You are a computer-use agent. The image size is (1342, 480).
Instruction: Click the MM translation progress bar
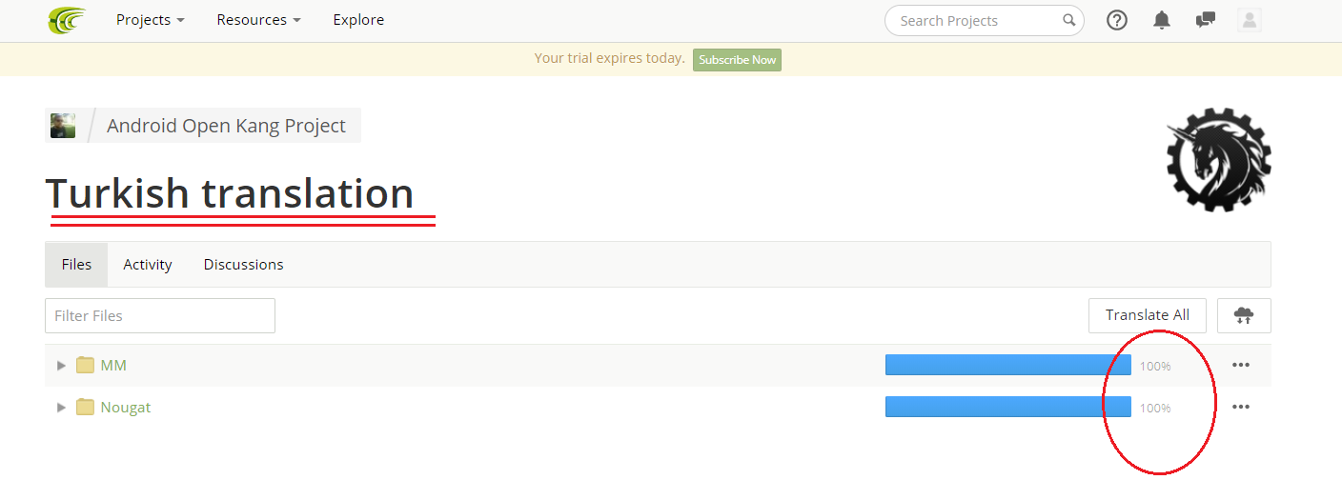(x=1008, y=365)
